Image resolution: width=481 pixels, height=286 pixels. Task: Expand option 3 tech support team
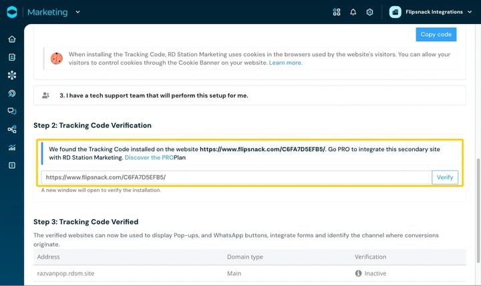click(x=249, y=96)
